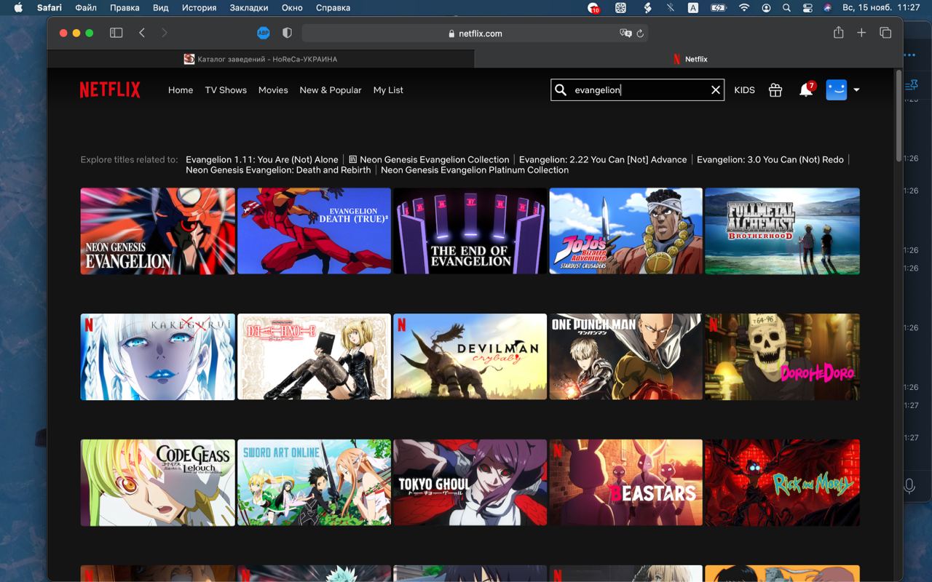This screenshot has height=582, width=932.
Task: Expand the profile dropdown arrow
Action: 856,89
